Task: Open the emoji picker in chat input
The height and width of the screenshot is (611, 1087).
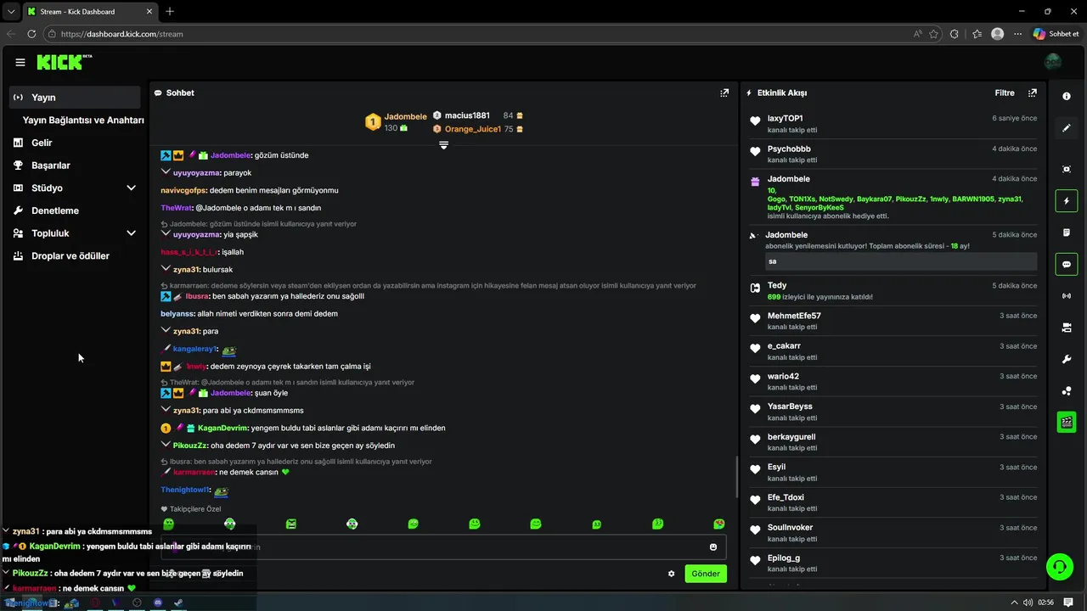Action: point(713,547)
